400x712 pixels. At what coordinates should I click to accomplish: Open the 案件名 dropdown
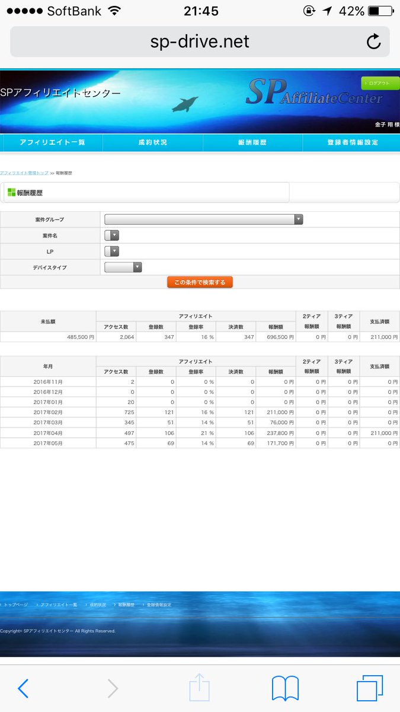pyautogui.click(x=112, y=236)
